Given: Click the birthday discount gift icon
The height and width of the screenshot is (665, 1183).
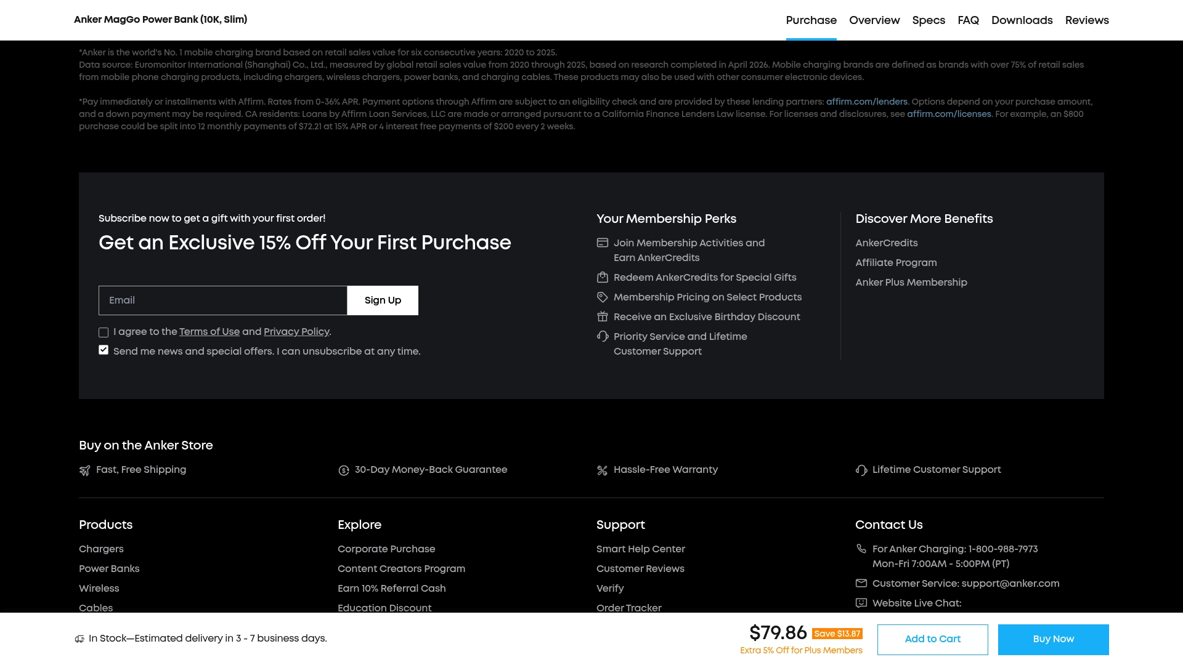Looking at the screenshot, I should (x=603, y=316).
